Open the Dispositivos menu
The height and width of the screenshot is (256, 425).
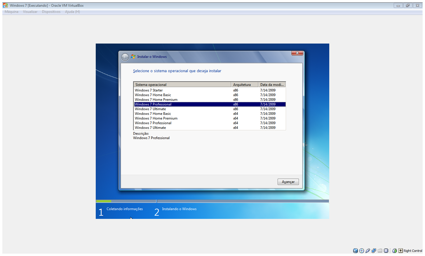[51, 12]
